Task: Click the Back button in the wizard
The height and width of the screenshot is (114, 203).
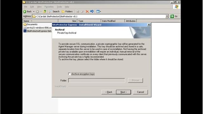Action: click(109, 92)
